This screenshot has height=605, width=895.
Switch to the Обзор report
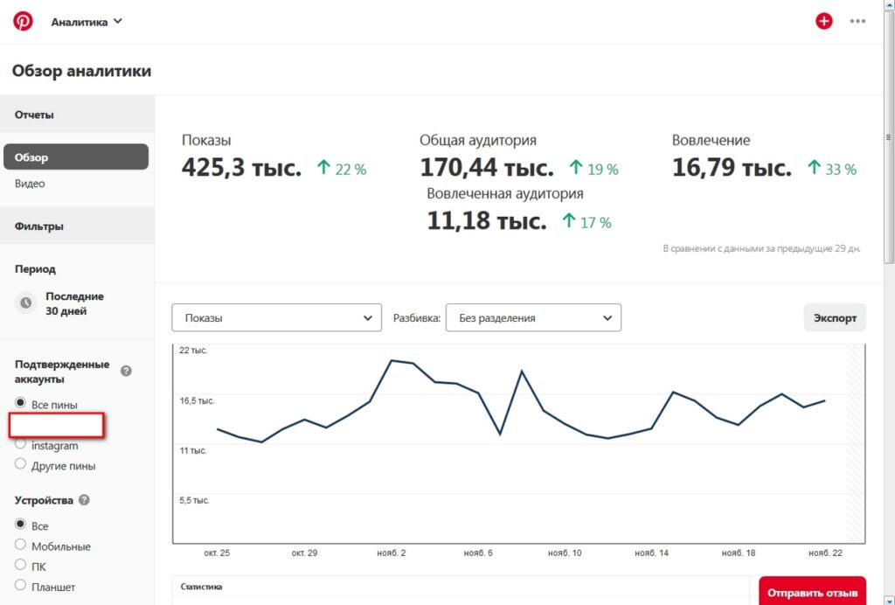(x=76, y=157)
